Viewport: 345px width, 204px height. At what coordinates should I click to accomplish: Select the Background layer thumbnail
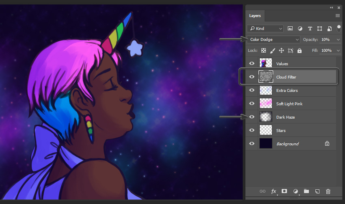tap(266, 143)
